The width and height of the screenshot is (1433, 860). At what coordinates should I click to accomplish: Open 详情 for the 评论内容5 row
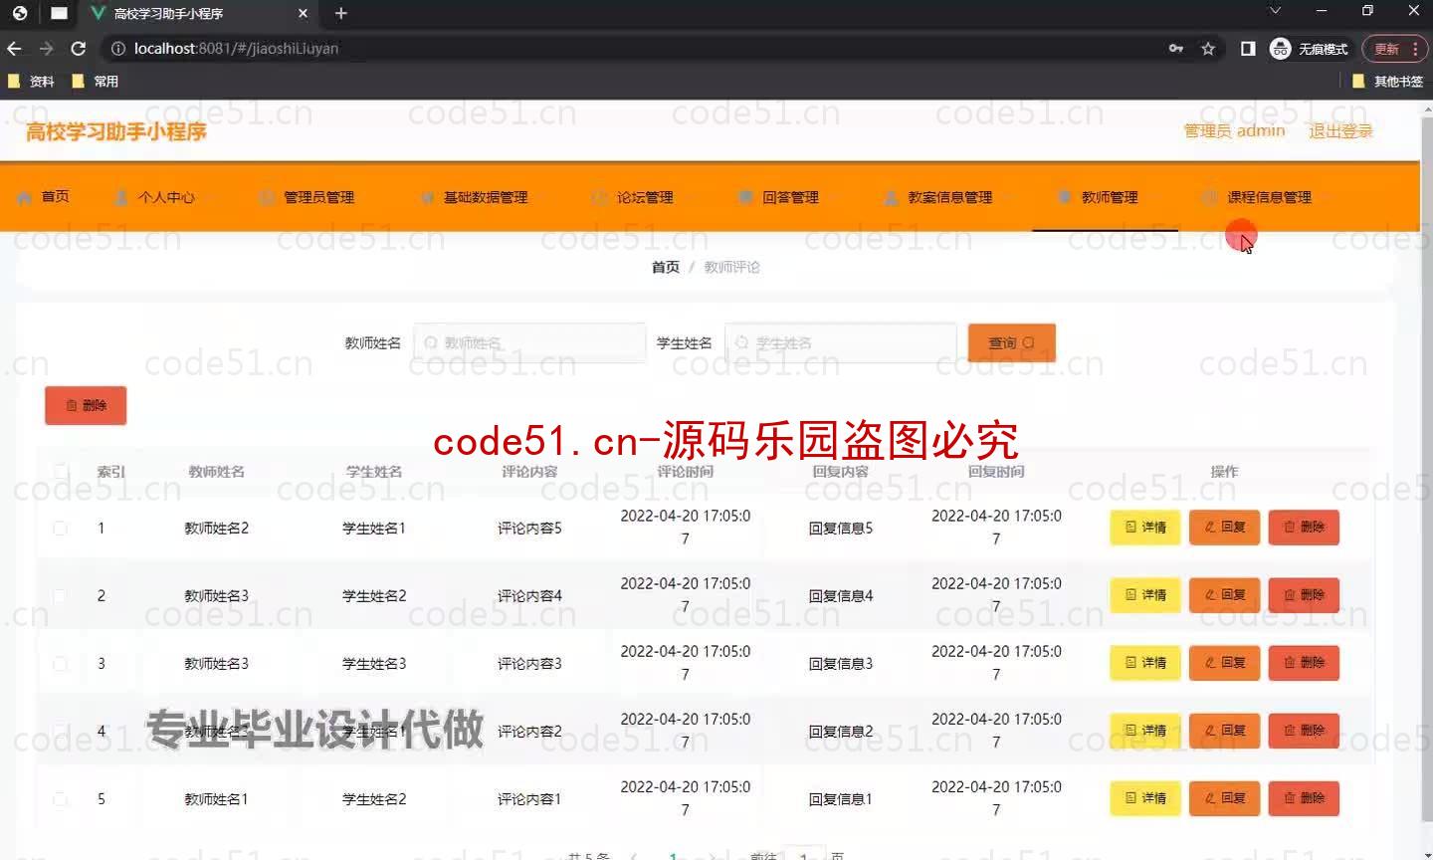[1145, 528]
